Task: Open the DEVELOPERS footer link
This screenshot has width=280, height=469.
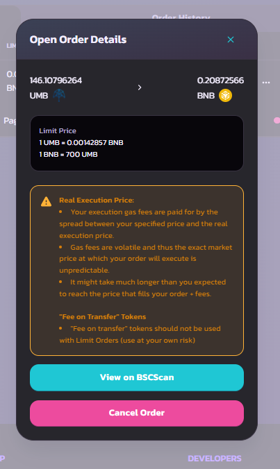Action: (x=215, y=459)
